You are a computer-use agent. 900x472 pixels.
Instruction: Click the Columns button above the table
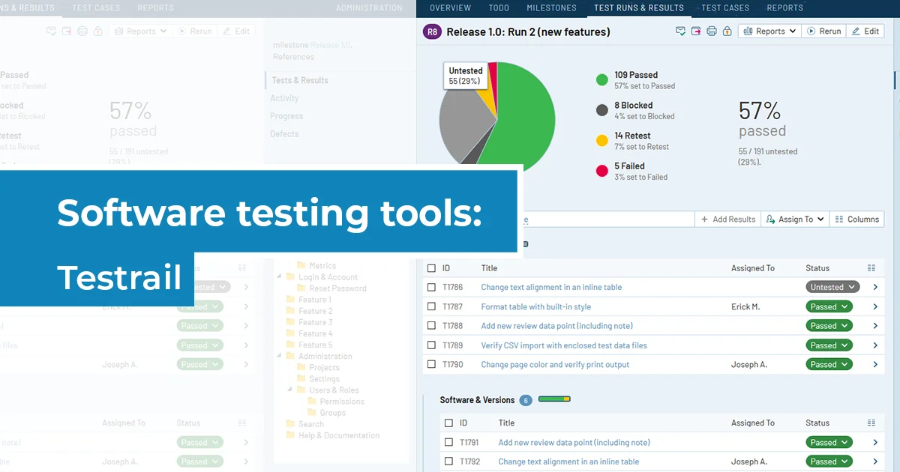tap(856, 220)
